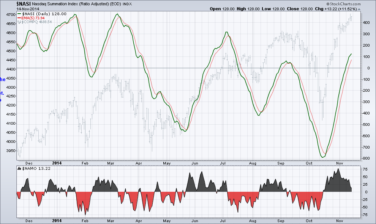Click the $NASI ticker symbol in the title

point(24,4)
